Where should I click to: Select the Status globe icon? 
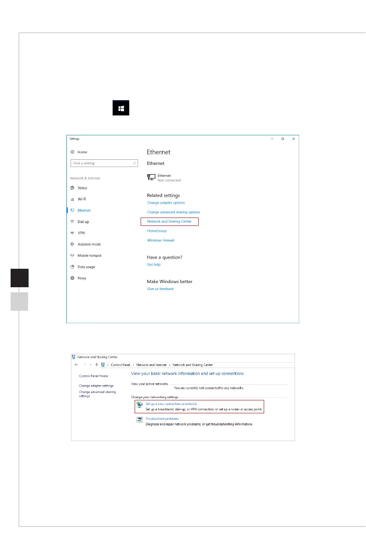pyautogui.click(x=72, y=188)
